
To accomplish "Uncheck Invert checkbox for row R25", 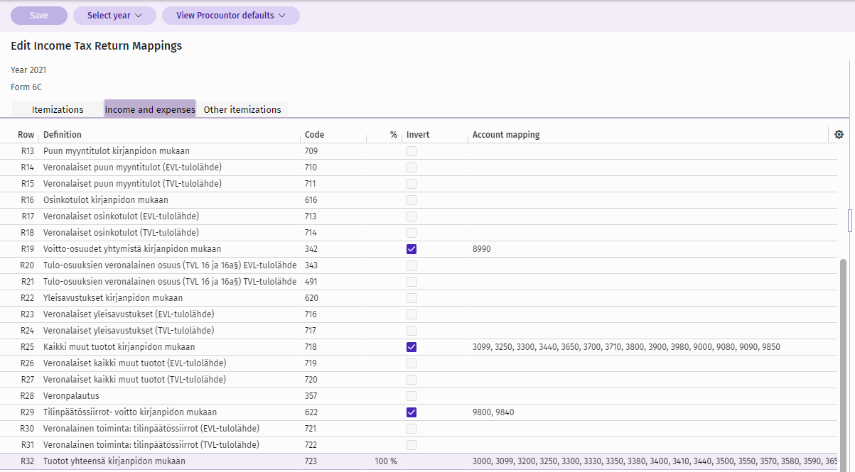I will pyautogui.click(x=412, y=347).
